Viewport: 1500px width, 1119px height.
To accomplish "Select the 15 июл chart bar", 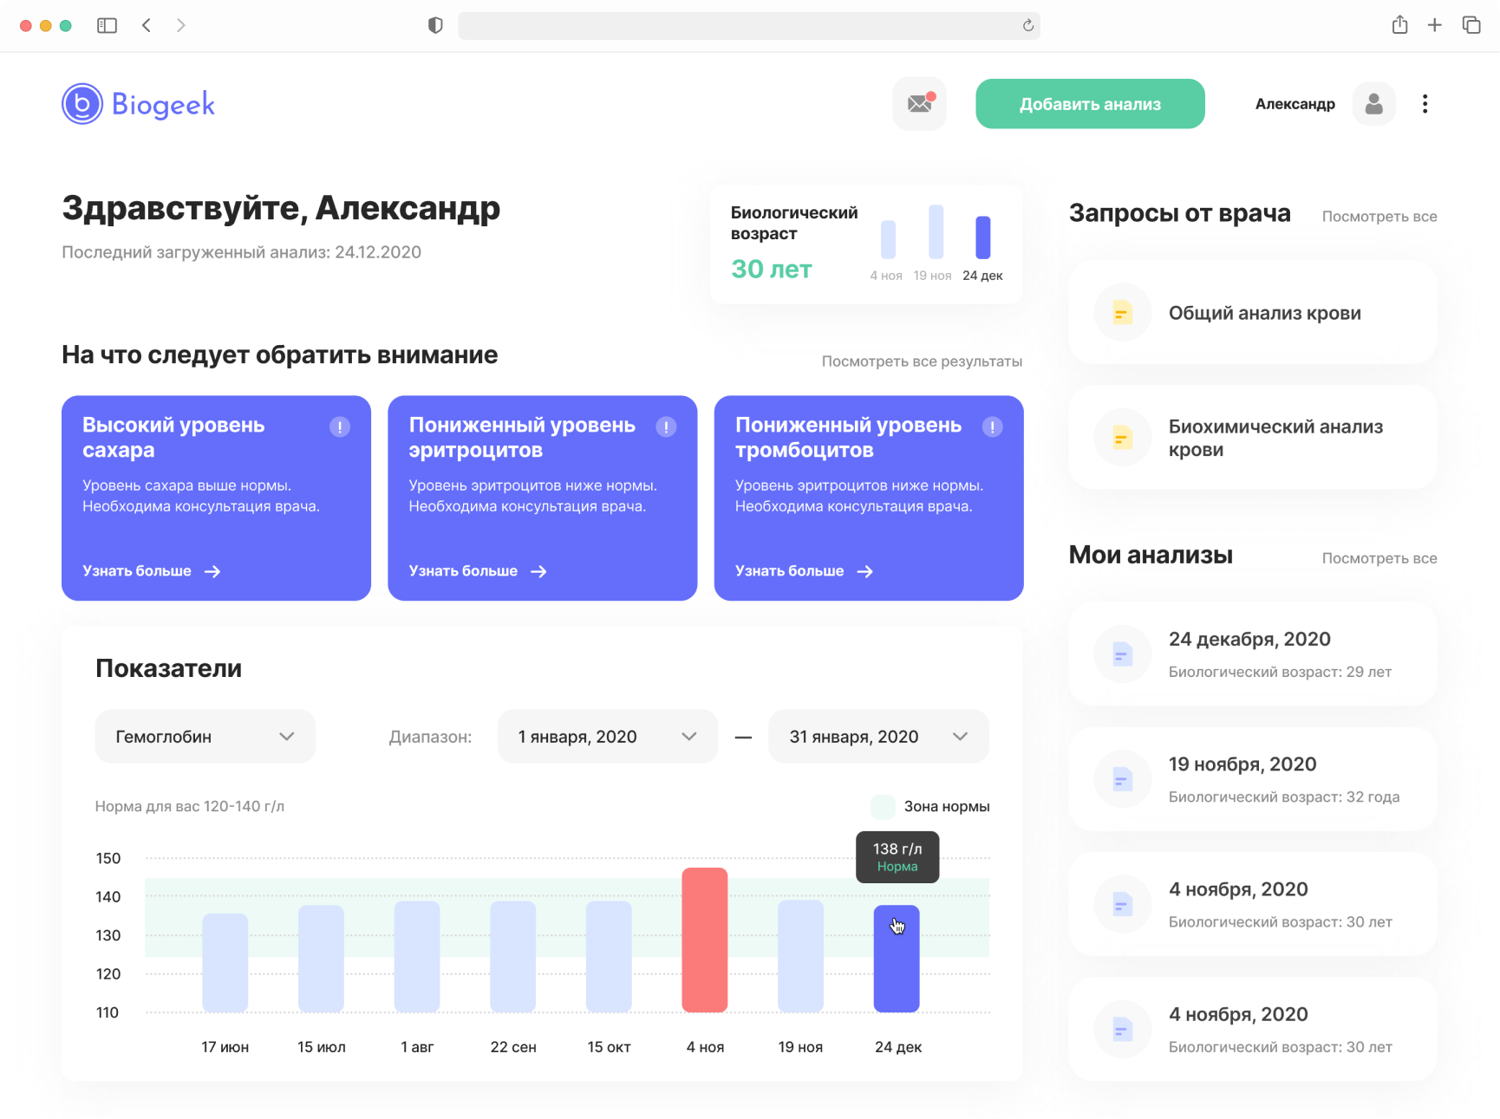I will point(321,959).
